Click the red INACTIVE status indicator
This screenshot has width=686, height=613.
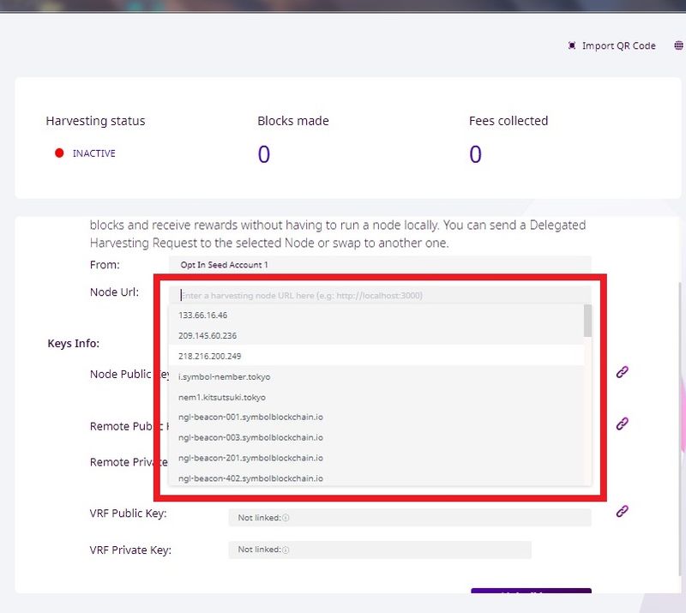tap(59, 153)
